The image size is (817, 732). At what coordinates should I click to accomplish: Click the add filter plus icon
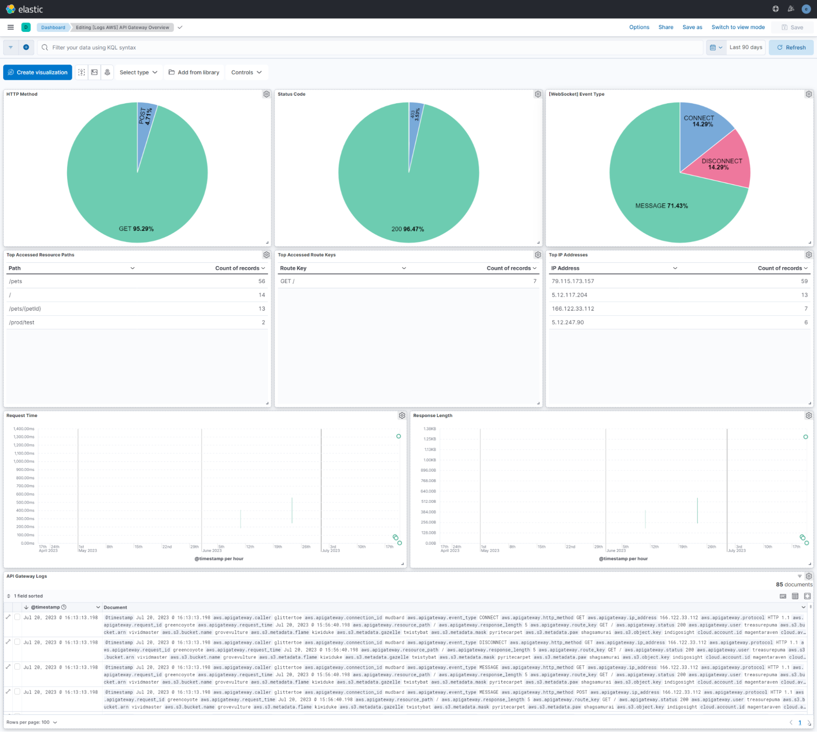coord(26,47)
